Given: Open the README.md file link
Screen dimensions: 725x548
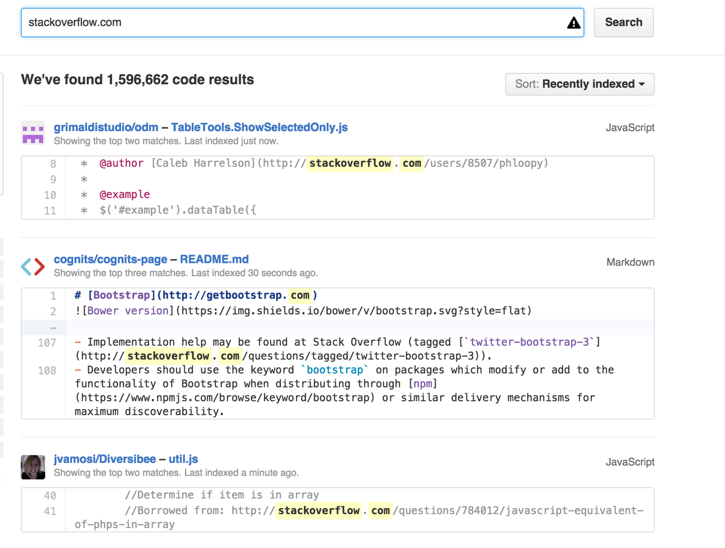Looking at the screenshot, I should (214, 259).
